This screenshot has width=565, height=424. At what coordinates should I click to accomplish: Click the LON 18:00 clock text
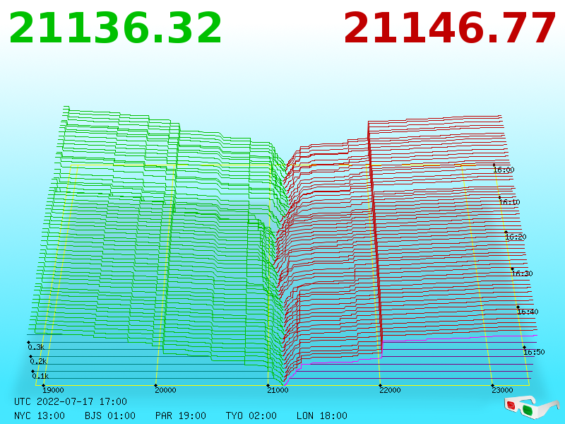coord(322,416)
